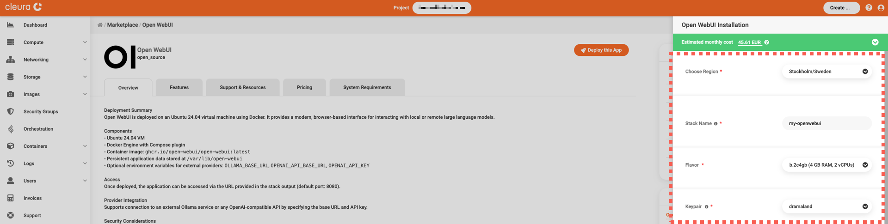Click the open_source label under title
The image size is (888, 224).
(151, 58)
